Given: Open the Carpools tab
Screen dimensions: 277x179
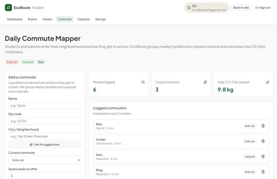Looking at the screenshot, I should [84, 19].
